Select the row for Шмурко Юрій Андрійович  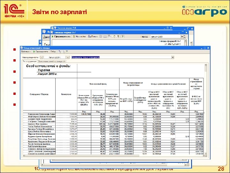pyautogui.click(x=114, y=119)
